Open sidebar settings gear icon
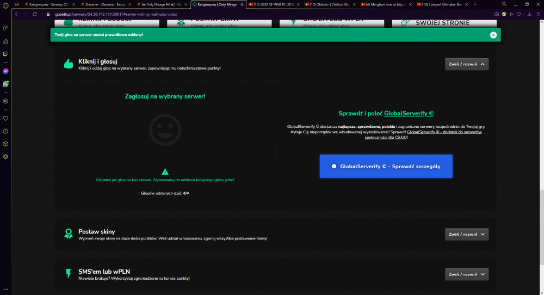The height and width of the screenshot is (295, 544). click(5, 157)
